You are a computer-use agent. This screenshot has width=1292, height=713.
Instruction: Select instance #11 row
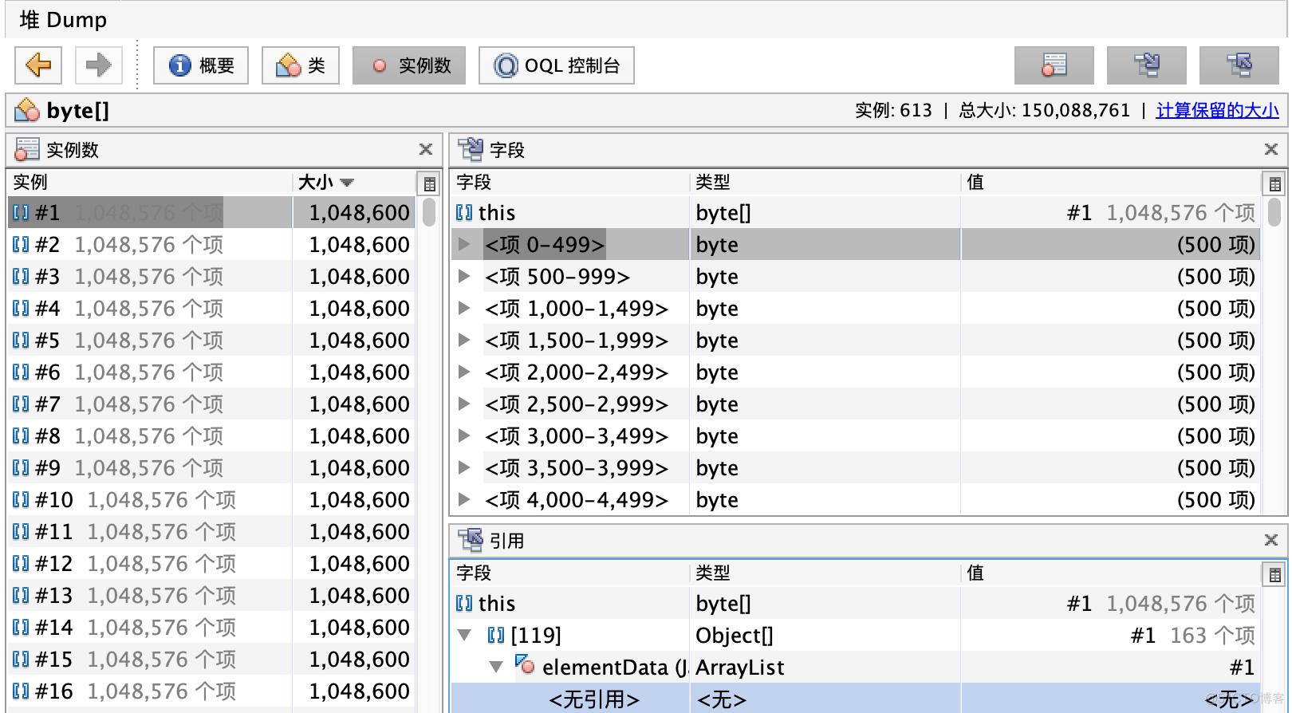[x=211, y=532]
